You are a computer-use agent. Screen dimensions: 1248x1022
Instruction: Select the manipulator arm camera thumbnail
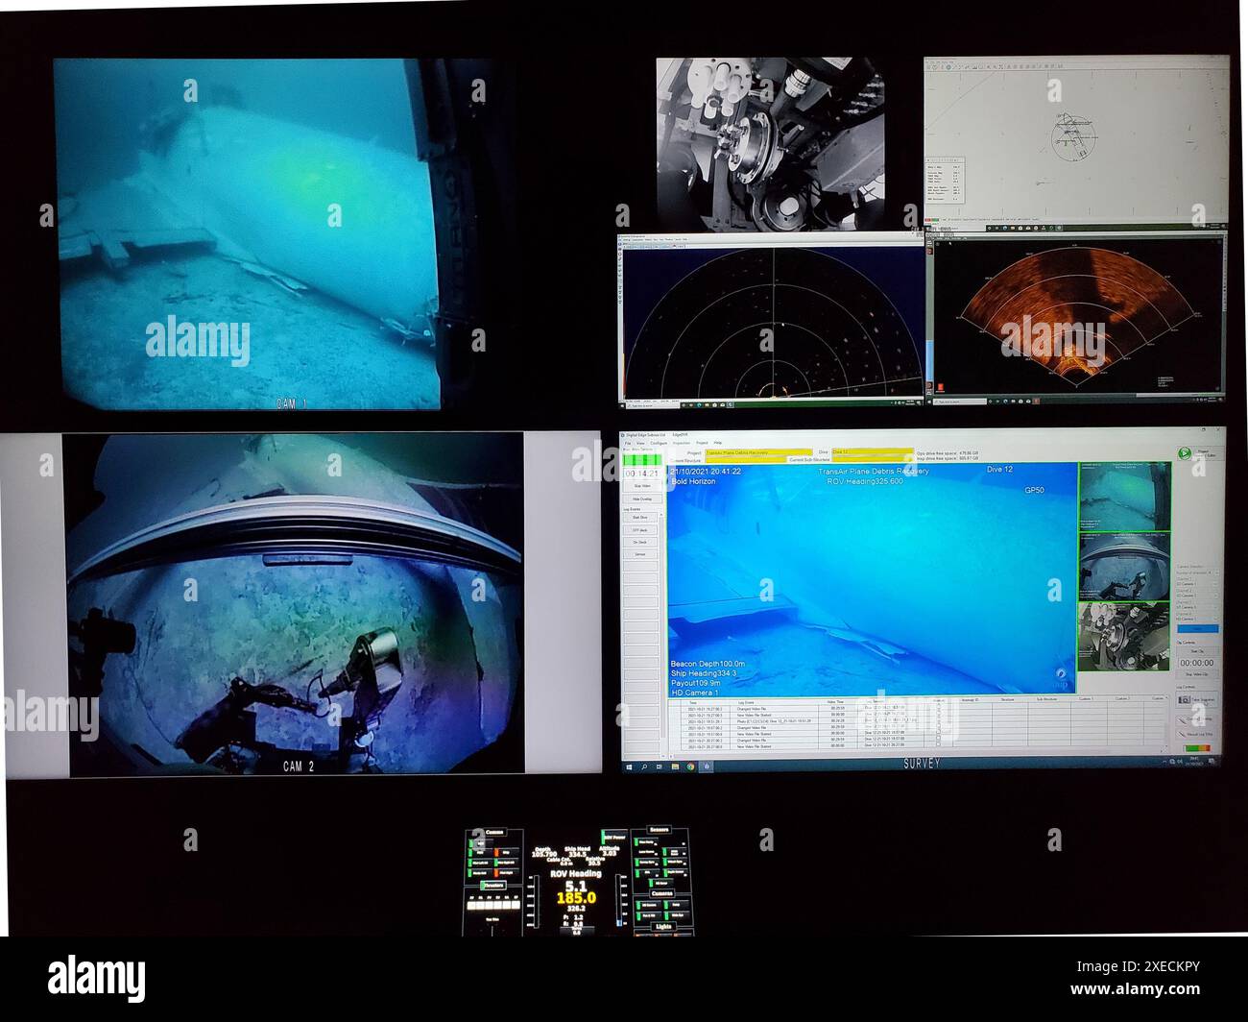tap(1124, 567)
